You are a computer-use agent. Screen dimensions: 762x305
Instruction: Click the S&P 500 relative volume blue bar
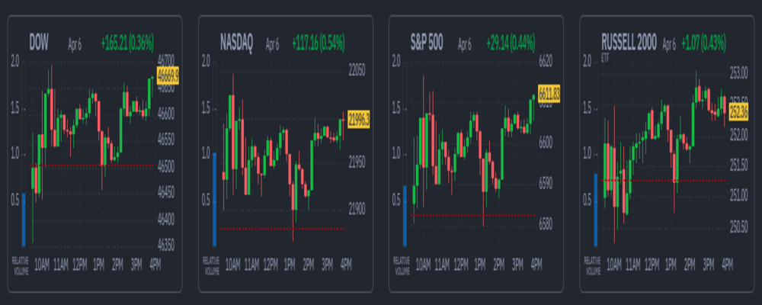[x=405, y=216]
